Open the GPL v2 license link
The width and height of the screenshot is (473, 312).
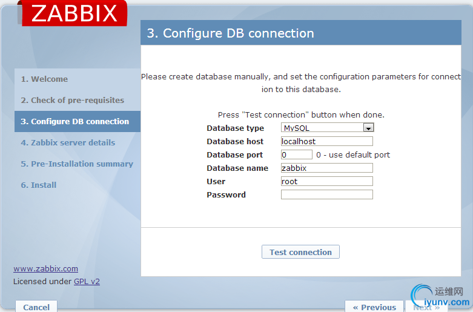87,281
